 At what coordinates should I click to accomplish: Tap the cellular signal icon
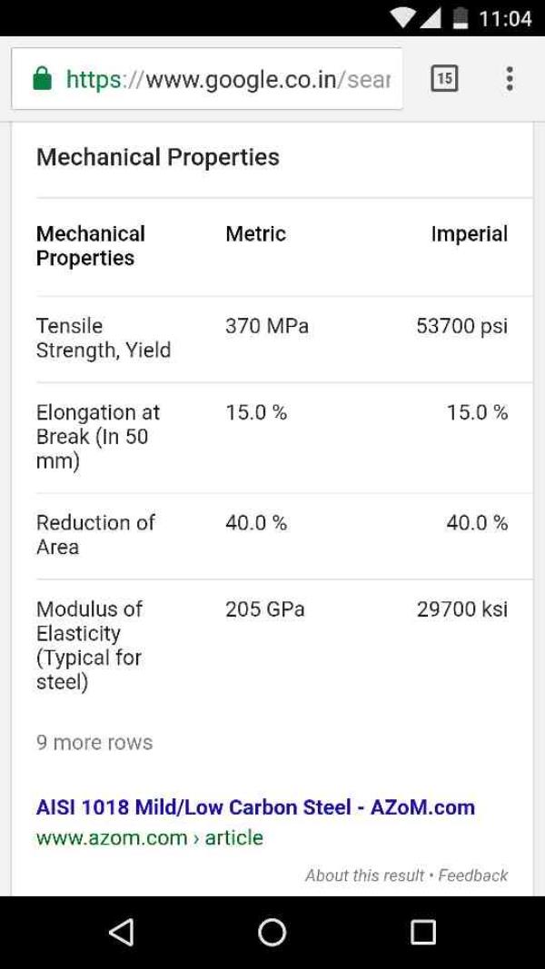point(431,18)
